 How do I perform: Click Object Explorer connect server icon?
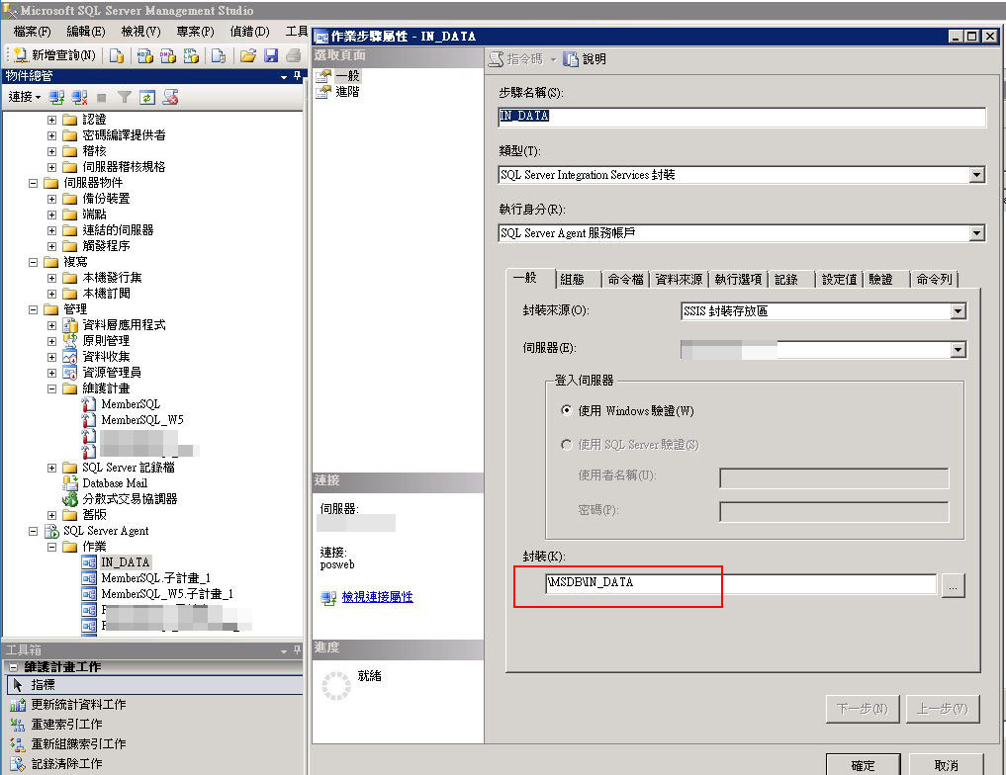click(56, 98)
